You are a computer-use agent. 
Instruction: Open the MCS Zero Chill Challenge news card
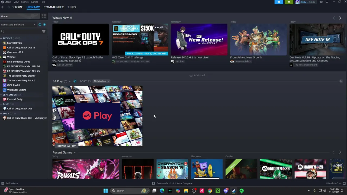pos(140,40)
